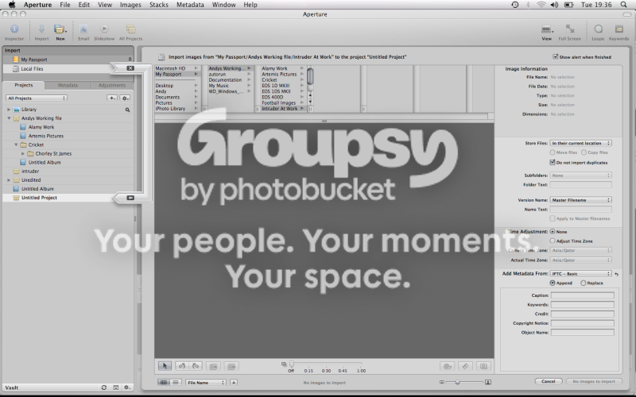Switch to list view in import browser
Viewport: 636px width, 397px height.
pos(176,382)
